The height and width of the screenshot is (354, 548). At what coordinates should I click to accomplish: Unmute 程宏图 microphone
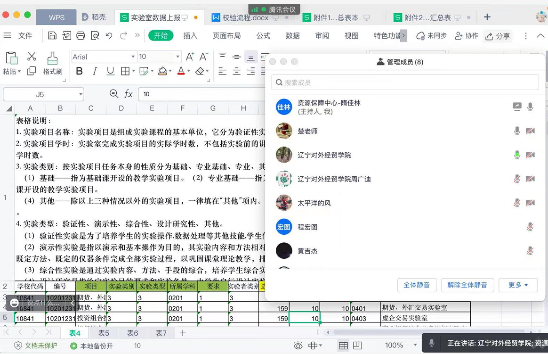(530, 227)
